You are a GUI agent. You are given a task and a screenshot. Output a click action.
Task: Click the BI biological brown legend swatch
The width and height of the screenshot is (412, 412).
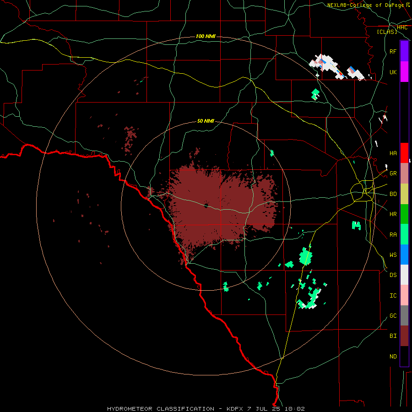tap(404, 336)
